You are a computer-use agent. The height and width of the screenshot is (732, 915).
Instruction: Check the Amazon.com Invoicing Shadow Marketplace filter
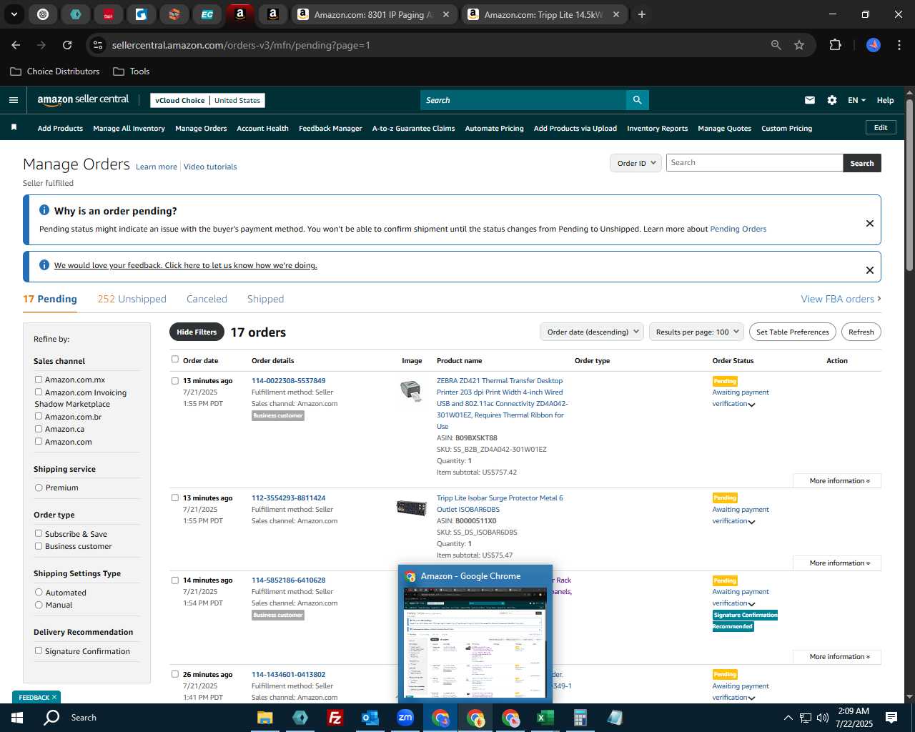point(39,392)
